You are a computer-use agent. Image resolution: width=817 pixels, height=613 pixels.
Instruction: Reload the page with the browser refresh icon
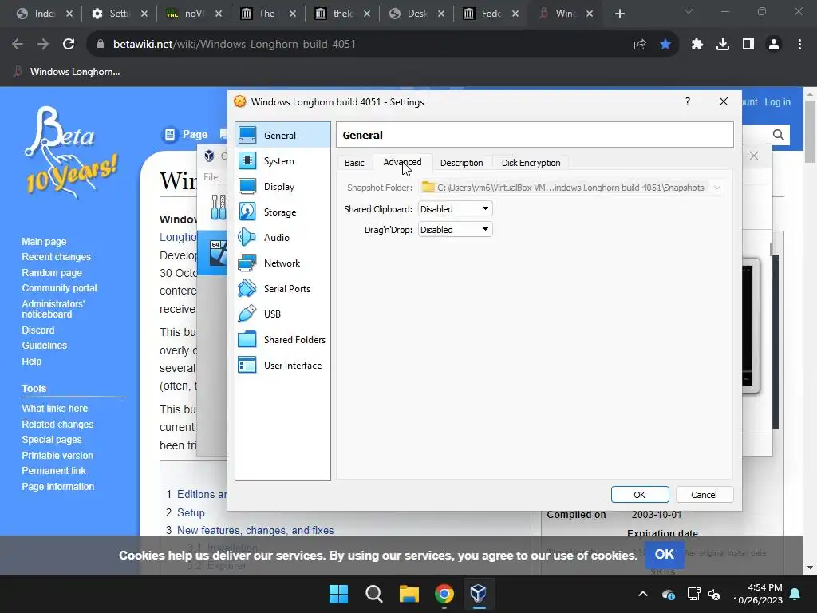(x=69, y=45)
